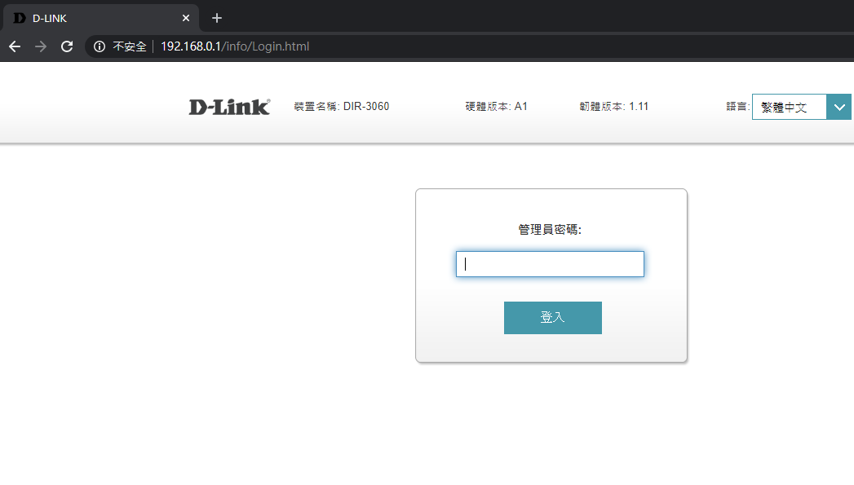Open the site information icon
The height and width of the screenshot is (485, 854).
[100, 46]
